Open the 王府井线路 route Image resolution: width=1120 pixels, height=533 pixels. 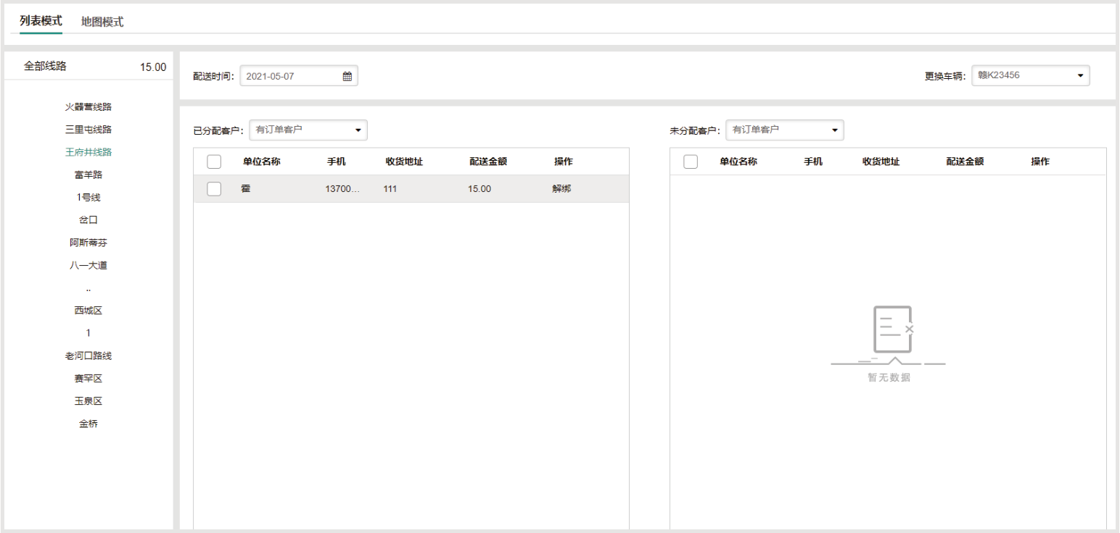[88, 152]
